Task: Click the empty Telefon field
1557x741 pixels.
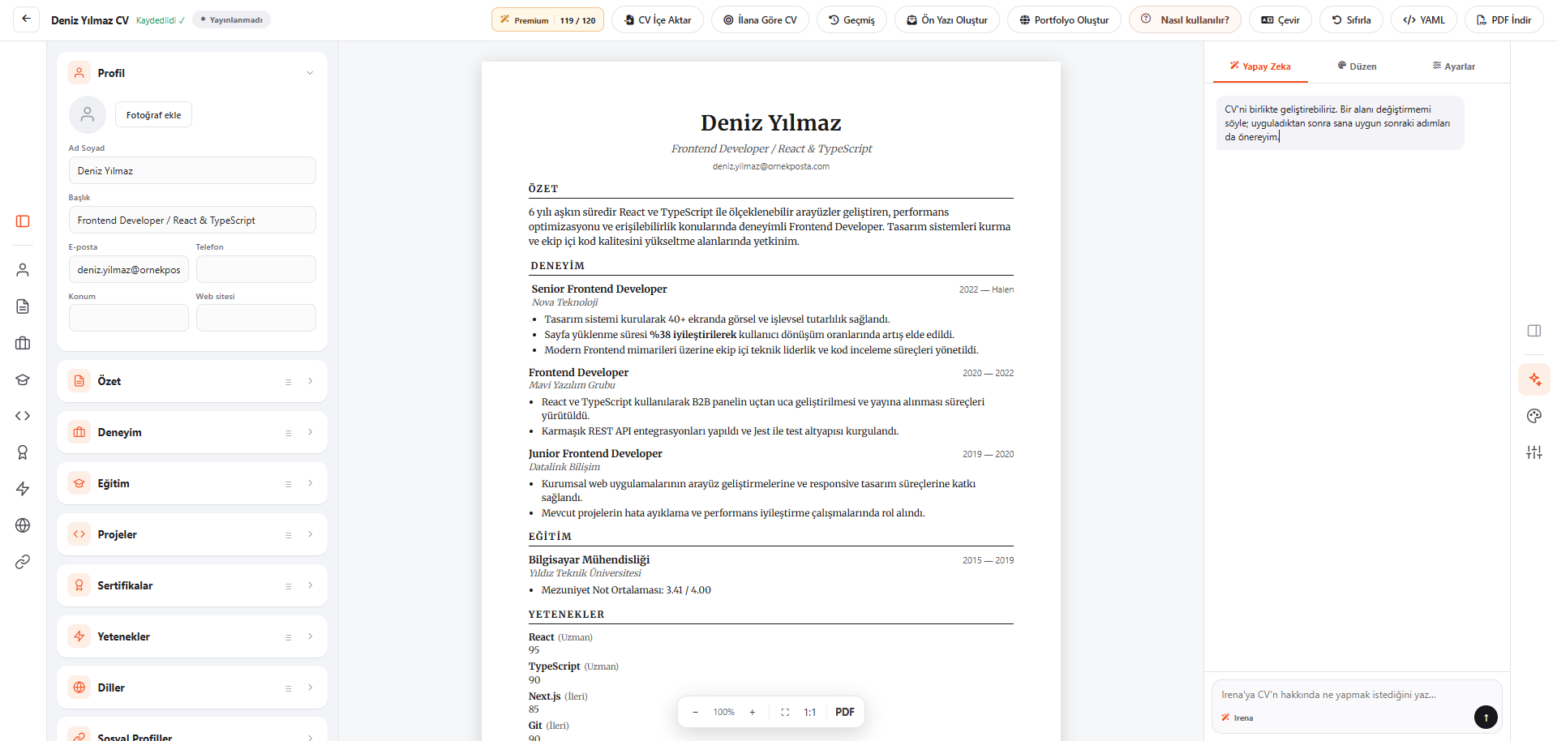Action: [x=255, y=269]
